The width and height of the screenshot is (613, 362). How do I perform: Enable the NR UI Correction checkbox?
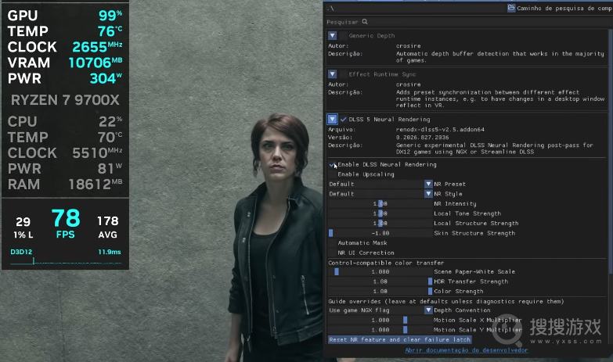tap(332, 253)
